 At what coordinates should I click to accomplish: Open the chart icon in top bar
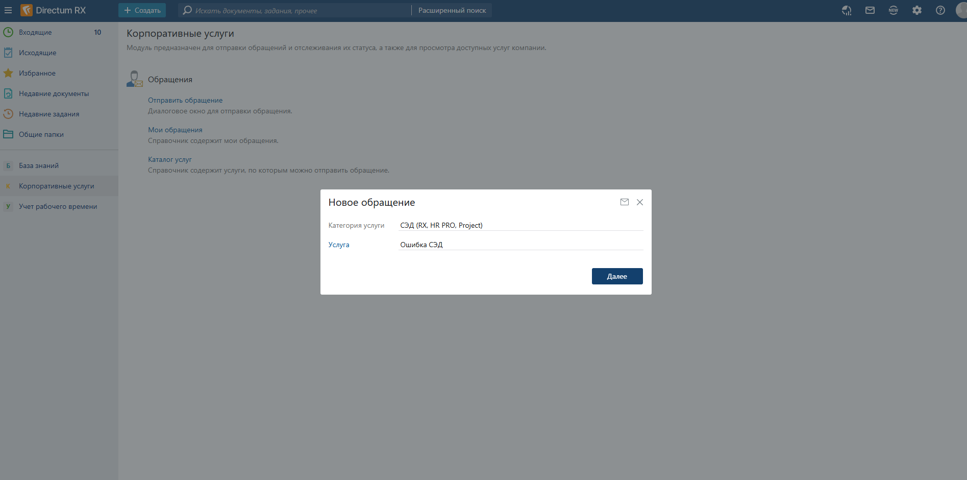(x=847, y=10)
